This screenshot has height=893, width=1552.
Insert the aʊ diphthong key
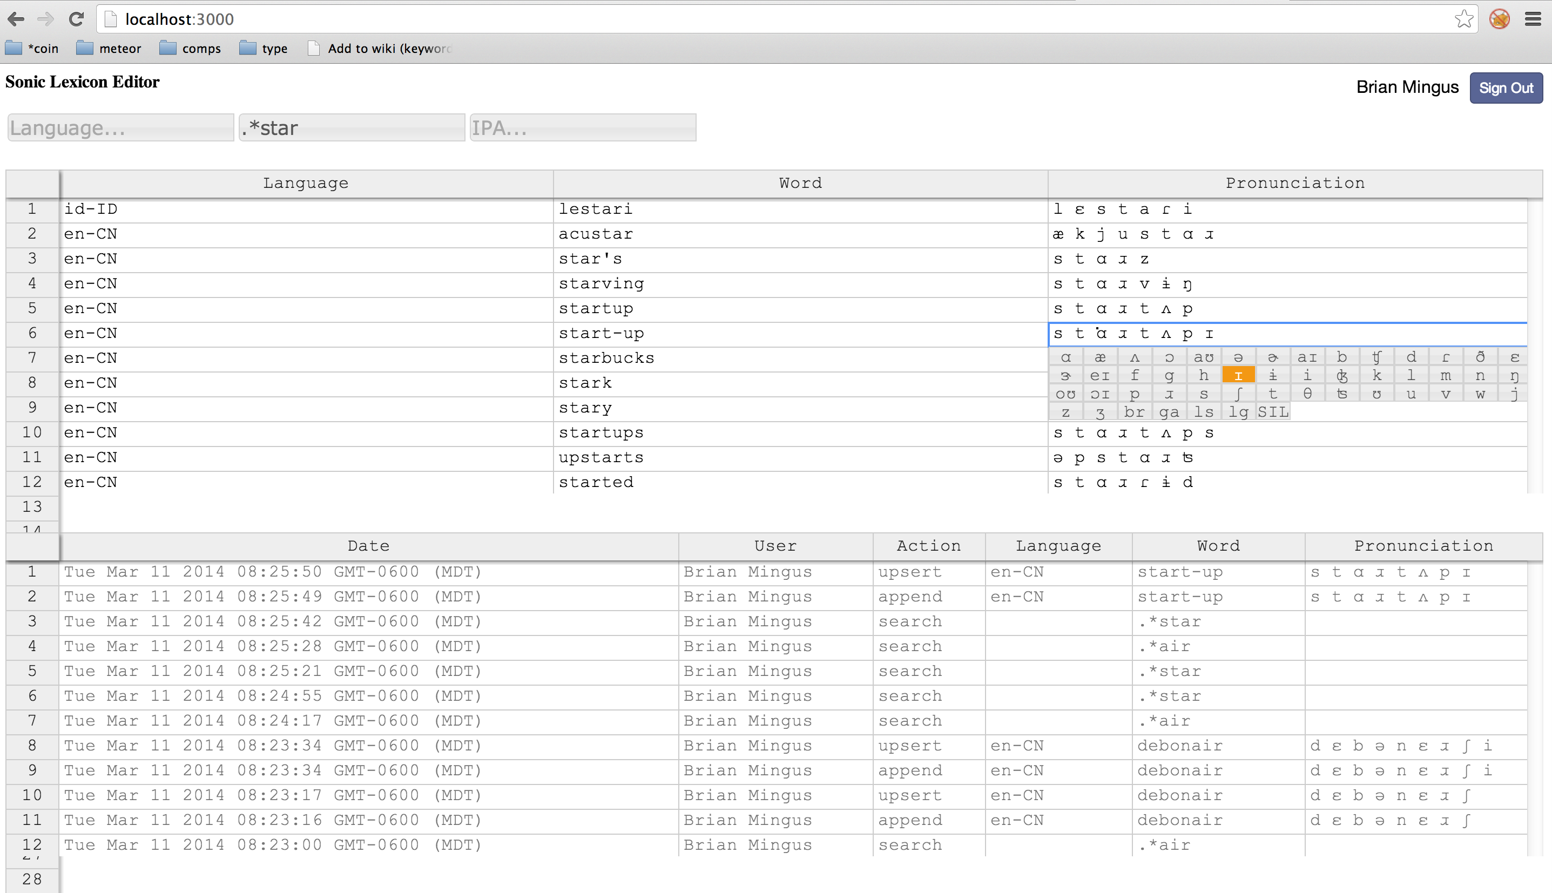point(1204,357)
